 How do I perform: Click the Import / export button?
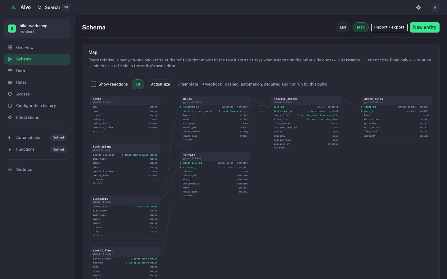pyautogui.click(x=389, y=27)
